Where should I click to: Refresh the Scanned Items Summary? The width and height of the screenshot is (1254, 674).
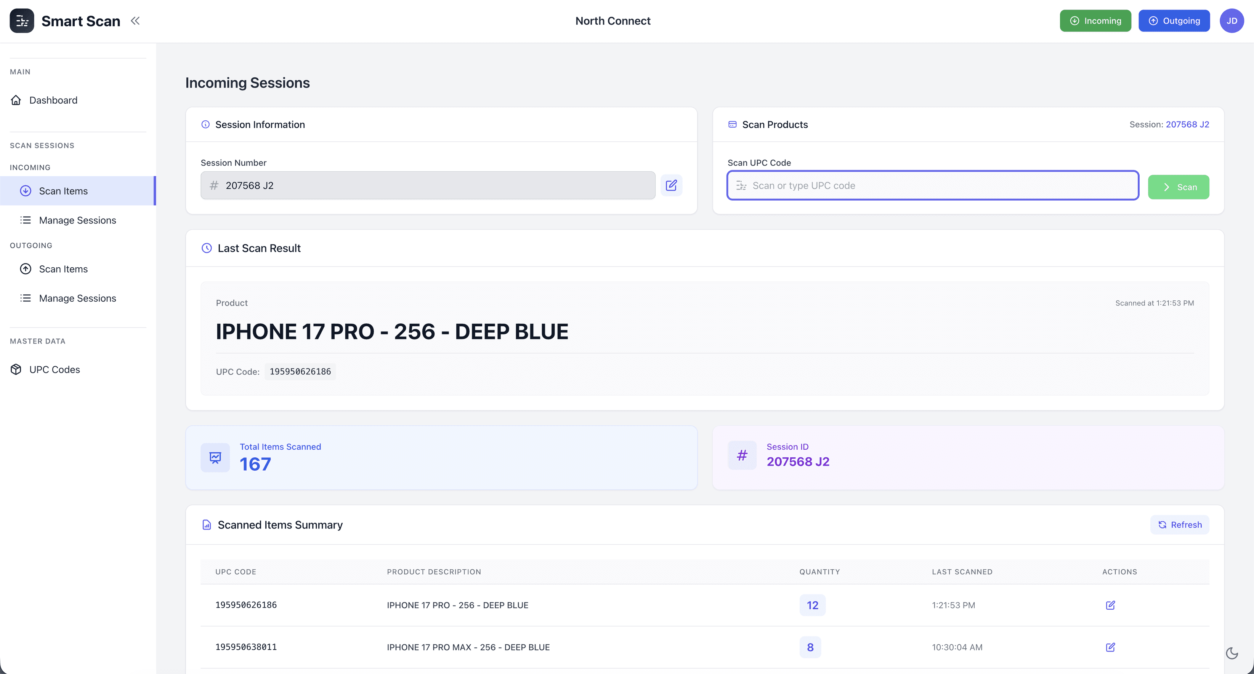1179,525
